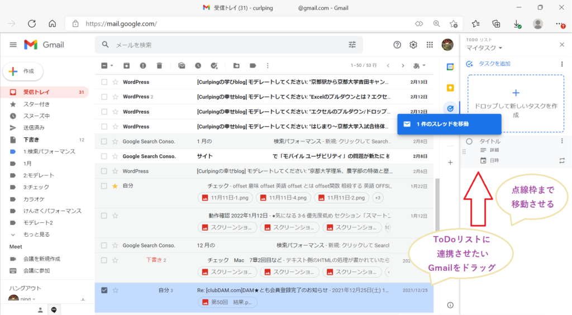Screen dimensions: 572x315
Task: Open the select-all checkbox dropdown
Action: pos(112,66)
